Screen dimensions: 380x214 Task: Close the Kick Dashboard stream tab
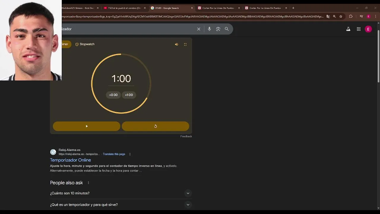tap(98, 8)
